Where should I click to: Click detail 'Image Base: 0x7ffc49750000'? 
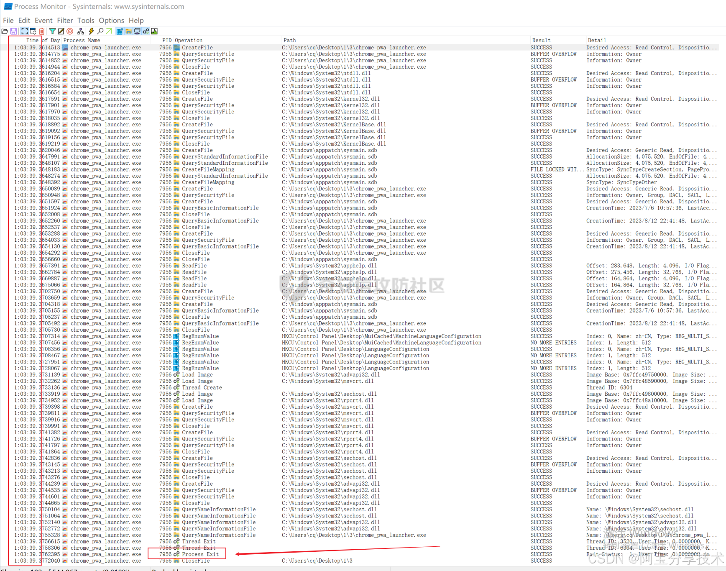point(651,375)
